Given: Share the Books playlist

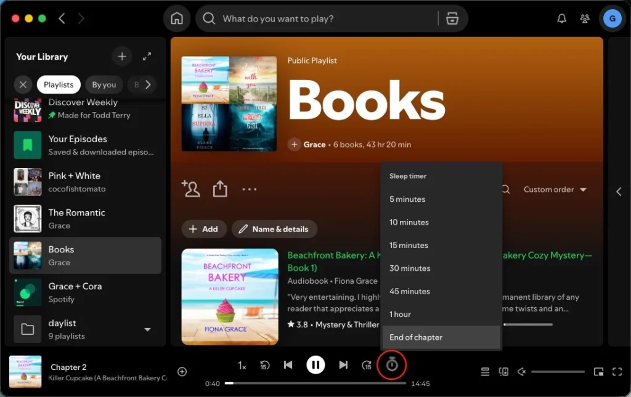Looking at the screenshot, I should (220, 188).
